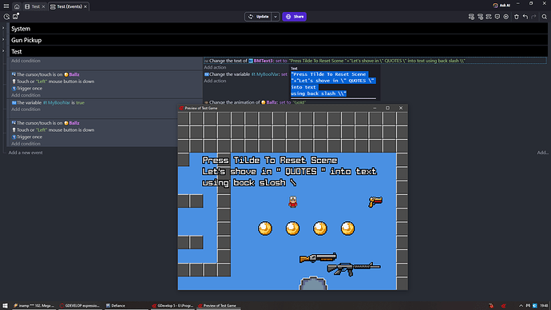Click the Share button
This screenshot has width=551, height=310.
(x=295, y=17)
